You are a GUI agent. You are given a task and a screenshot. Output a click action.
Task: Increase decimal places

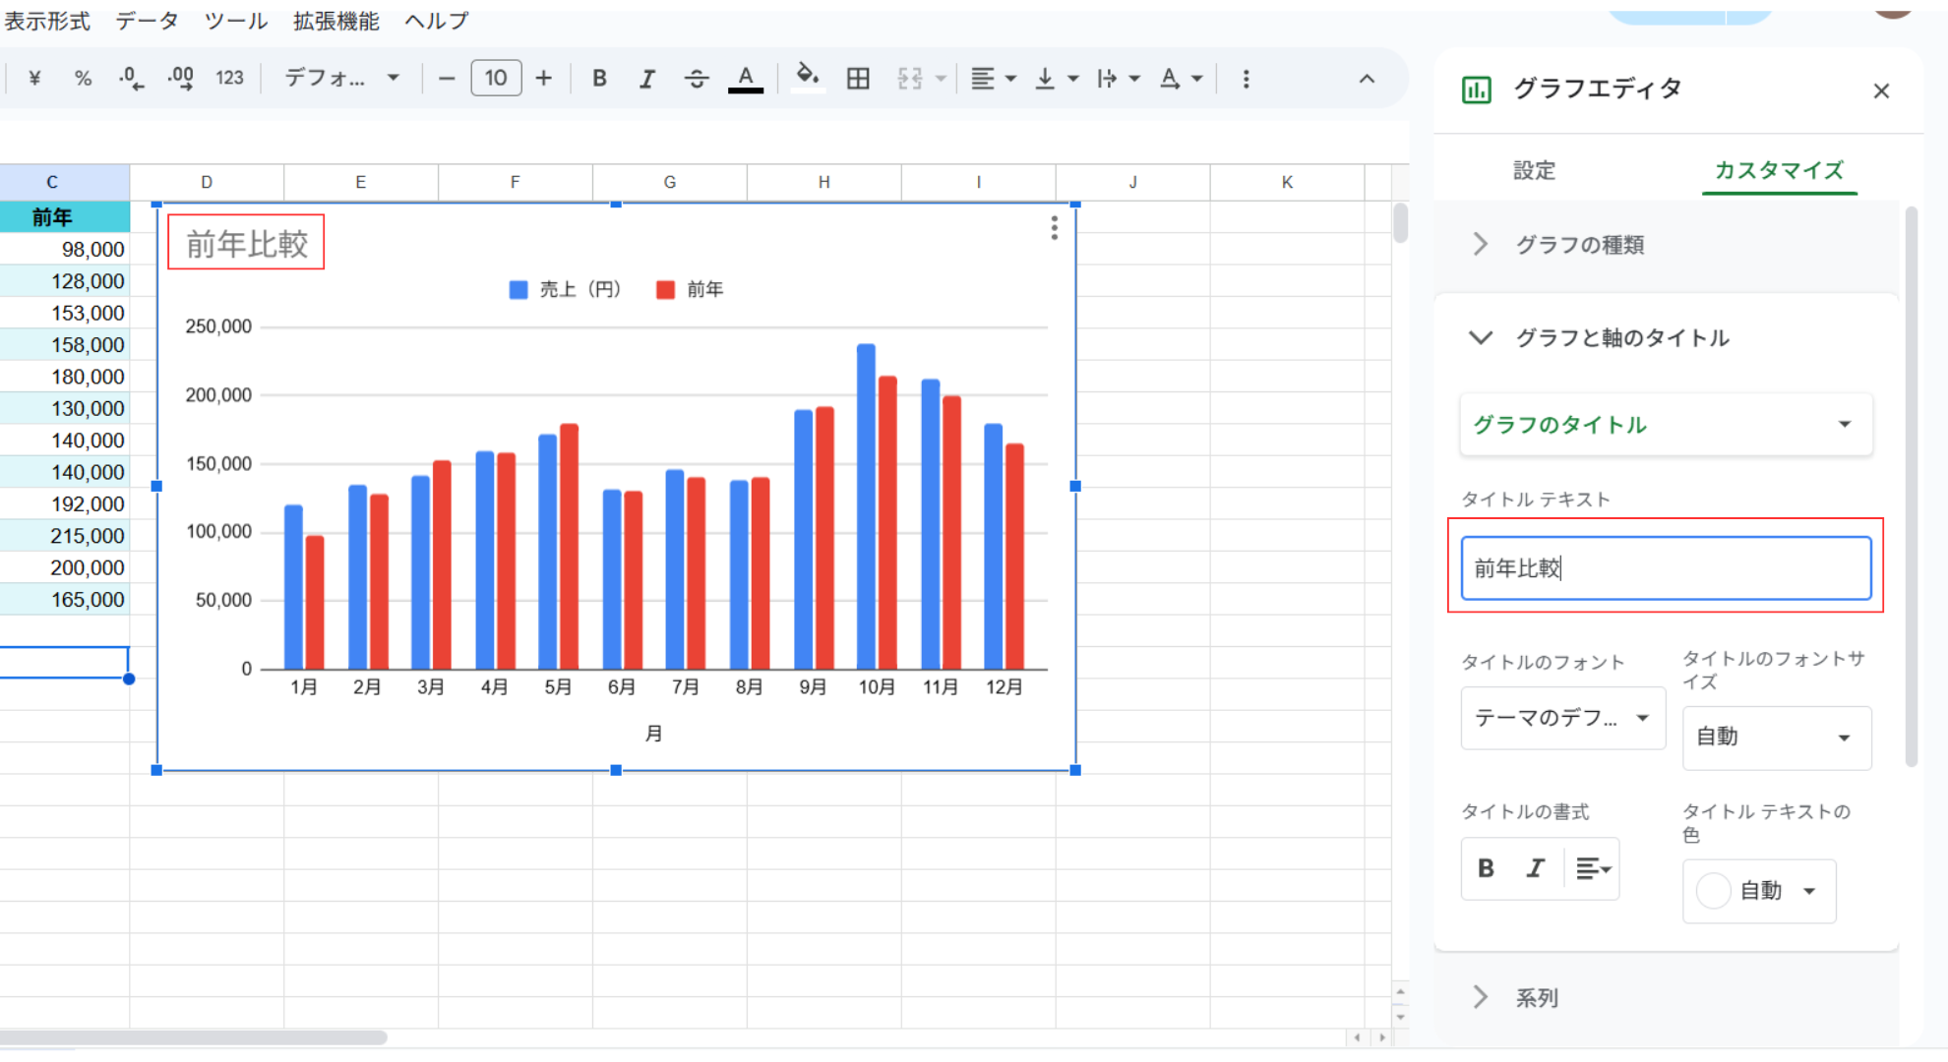[180, 79]
